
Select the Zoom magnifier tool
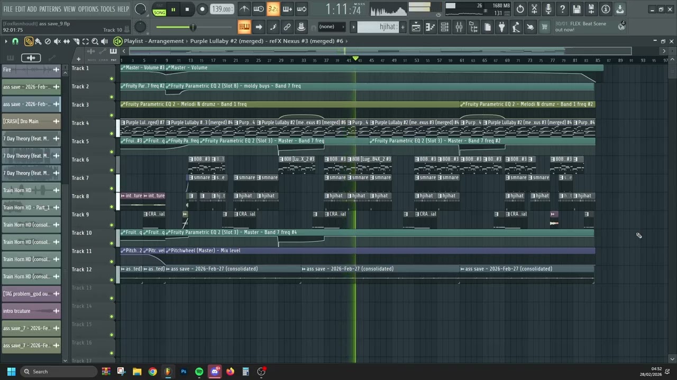(95, 41)
